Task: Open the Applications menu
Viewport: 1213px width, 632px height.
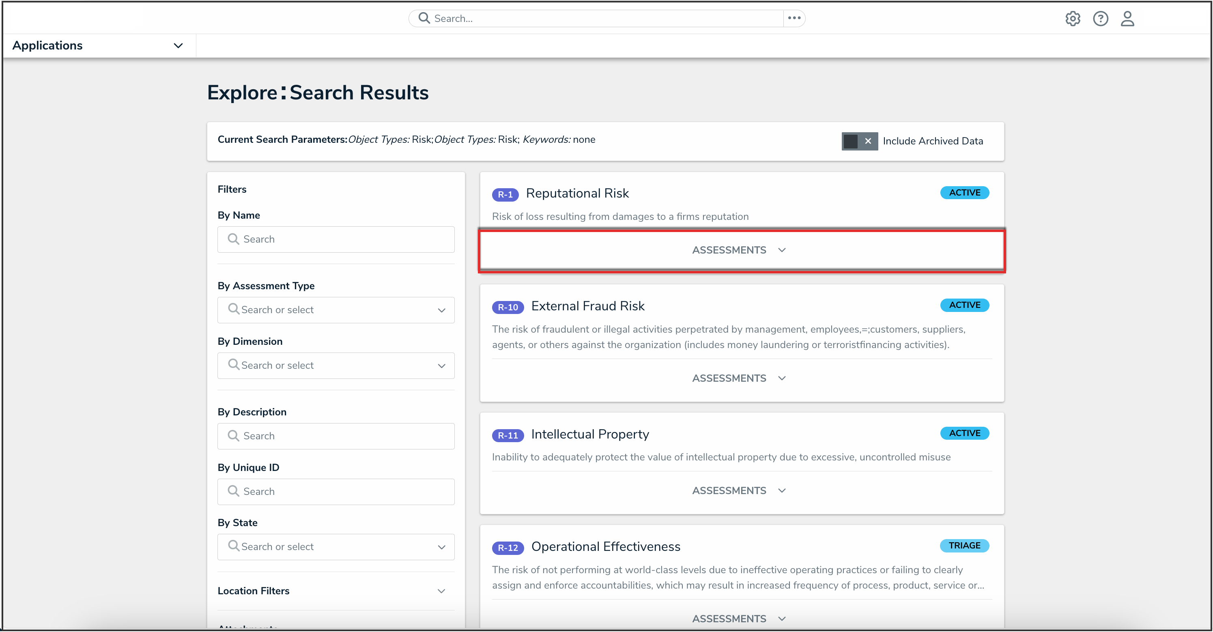Action: pyautogui.click(x=97, y=46)
